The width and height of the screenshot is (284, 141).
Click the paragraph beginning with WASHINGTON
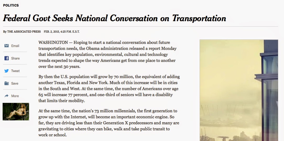[107, 55]
